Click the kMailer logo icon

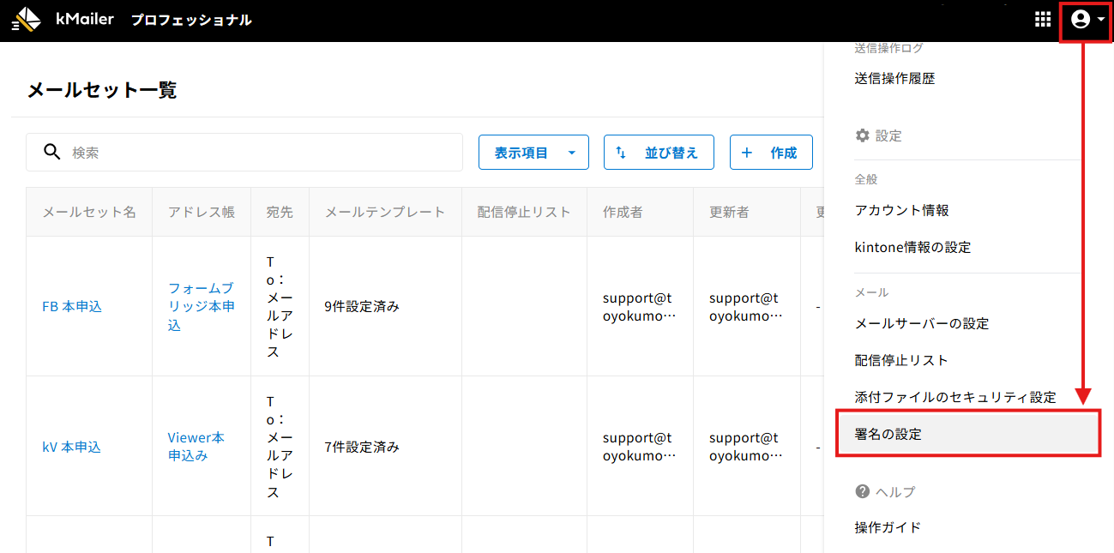[x=27, y=20]
